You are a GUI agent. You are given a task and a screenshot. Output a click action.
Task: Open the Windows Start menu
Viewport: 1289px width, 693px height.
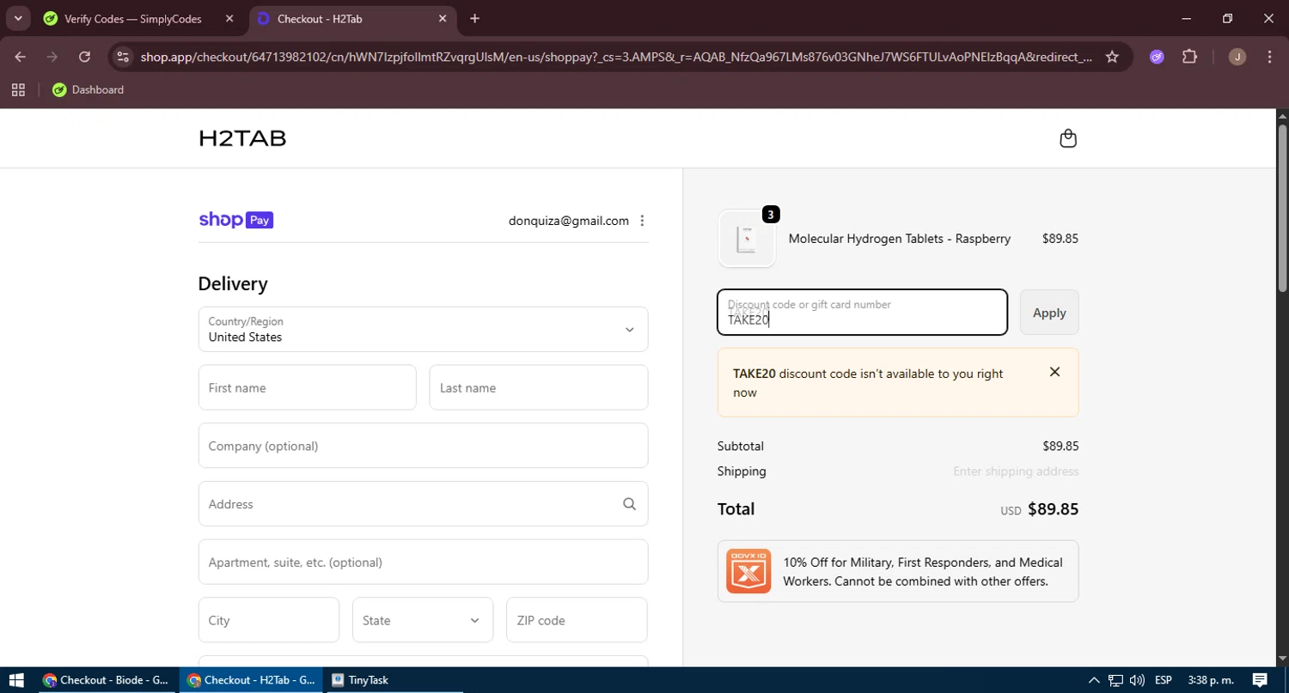point(16,680)
